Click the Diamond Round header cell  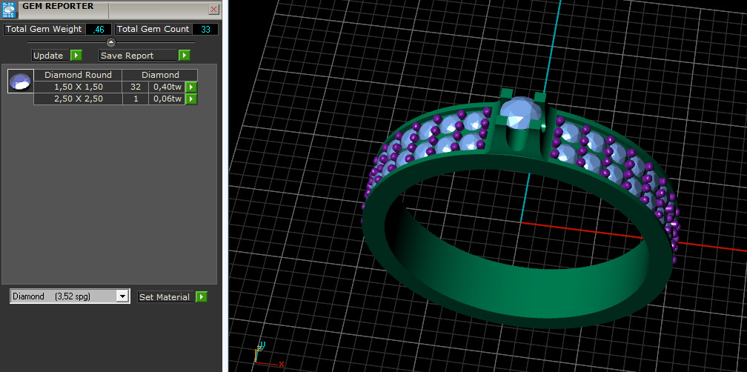click(x=78, y=75)
